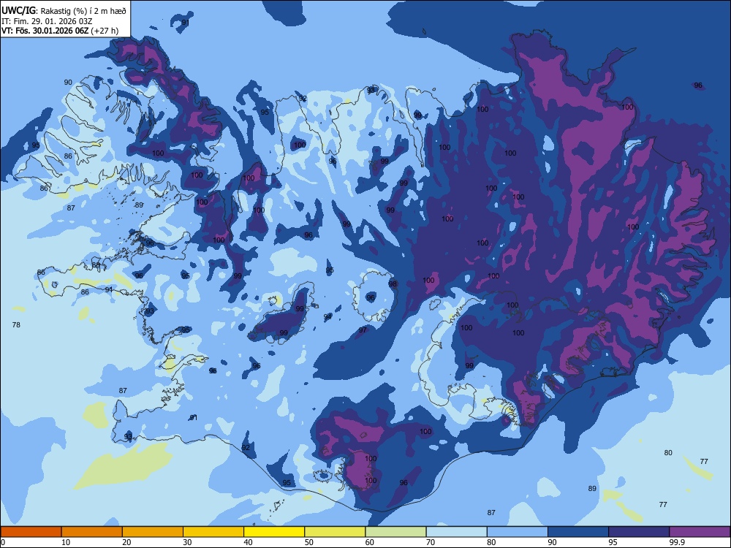Click the '70' legend scale label

point(431,542)
